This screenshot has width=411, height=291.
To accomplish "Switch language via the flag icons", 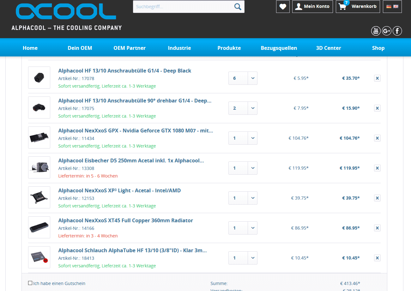I will [392, 6].
